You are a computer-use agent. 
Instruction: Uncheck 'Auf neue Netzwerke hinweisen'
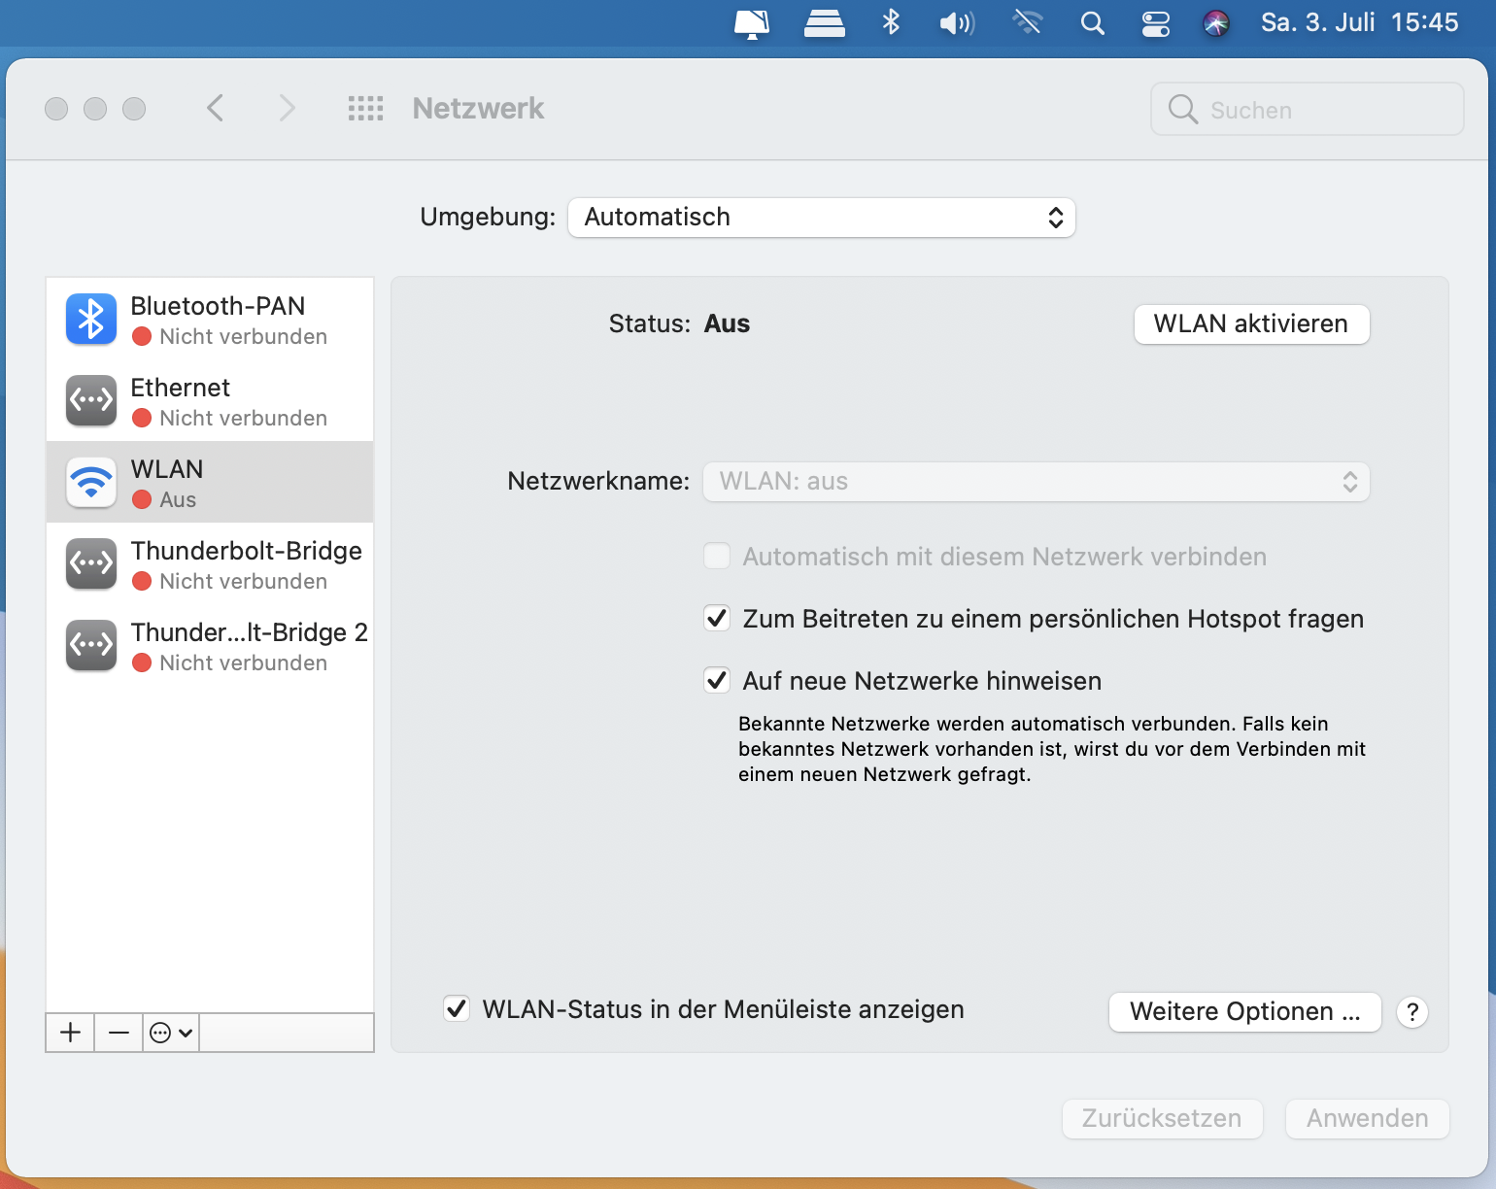(x=717, y=681)
